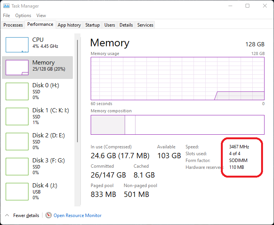Viewport: 274px width, 225px height.
Task: Click the Resource Monitor gauge icon
Action: click(49, 216)
